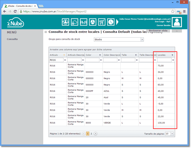Click the hamburger icon beside page title
This screenshot has height=148, width=191.
pos(46,32)
